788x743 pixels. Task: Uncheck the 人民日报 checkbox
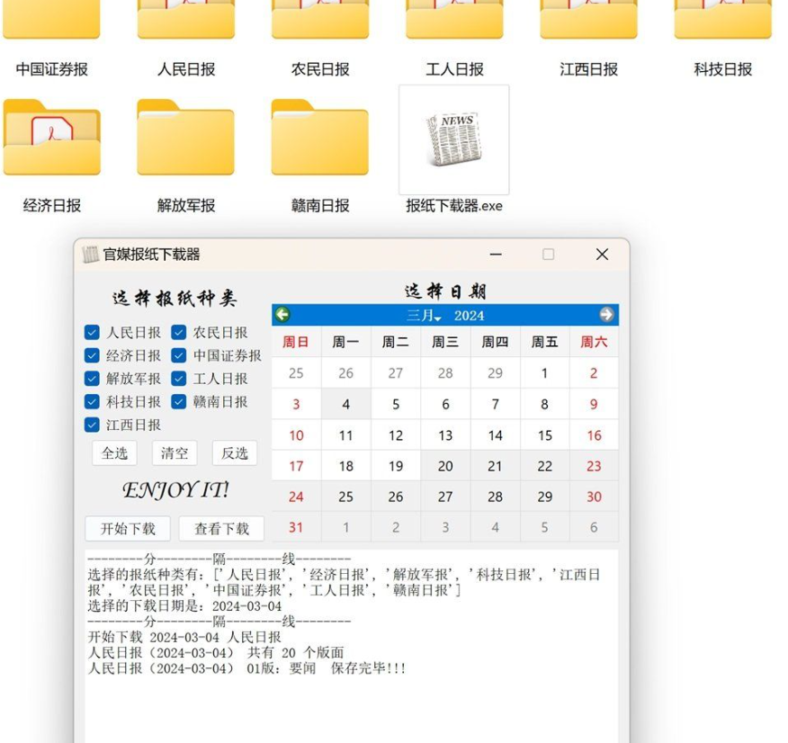(x=92, y=333)
